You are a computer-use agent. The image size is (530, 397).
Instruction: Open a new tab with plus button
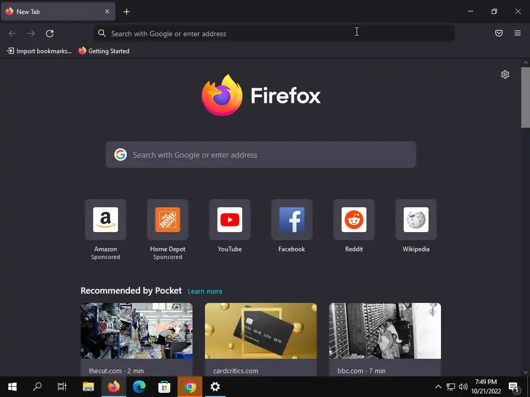[x=126, y=12]
